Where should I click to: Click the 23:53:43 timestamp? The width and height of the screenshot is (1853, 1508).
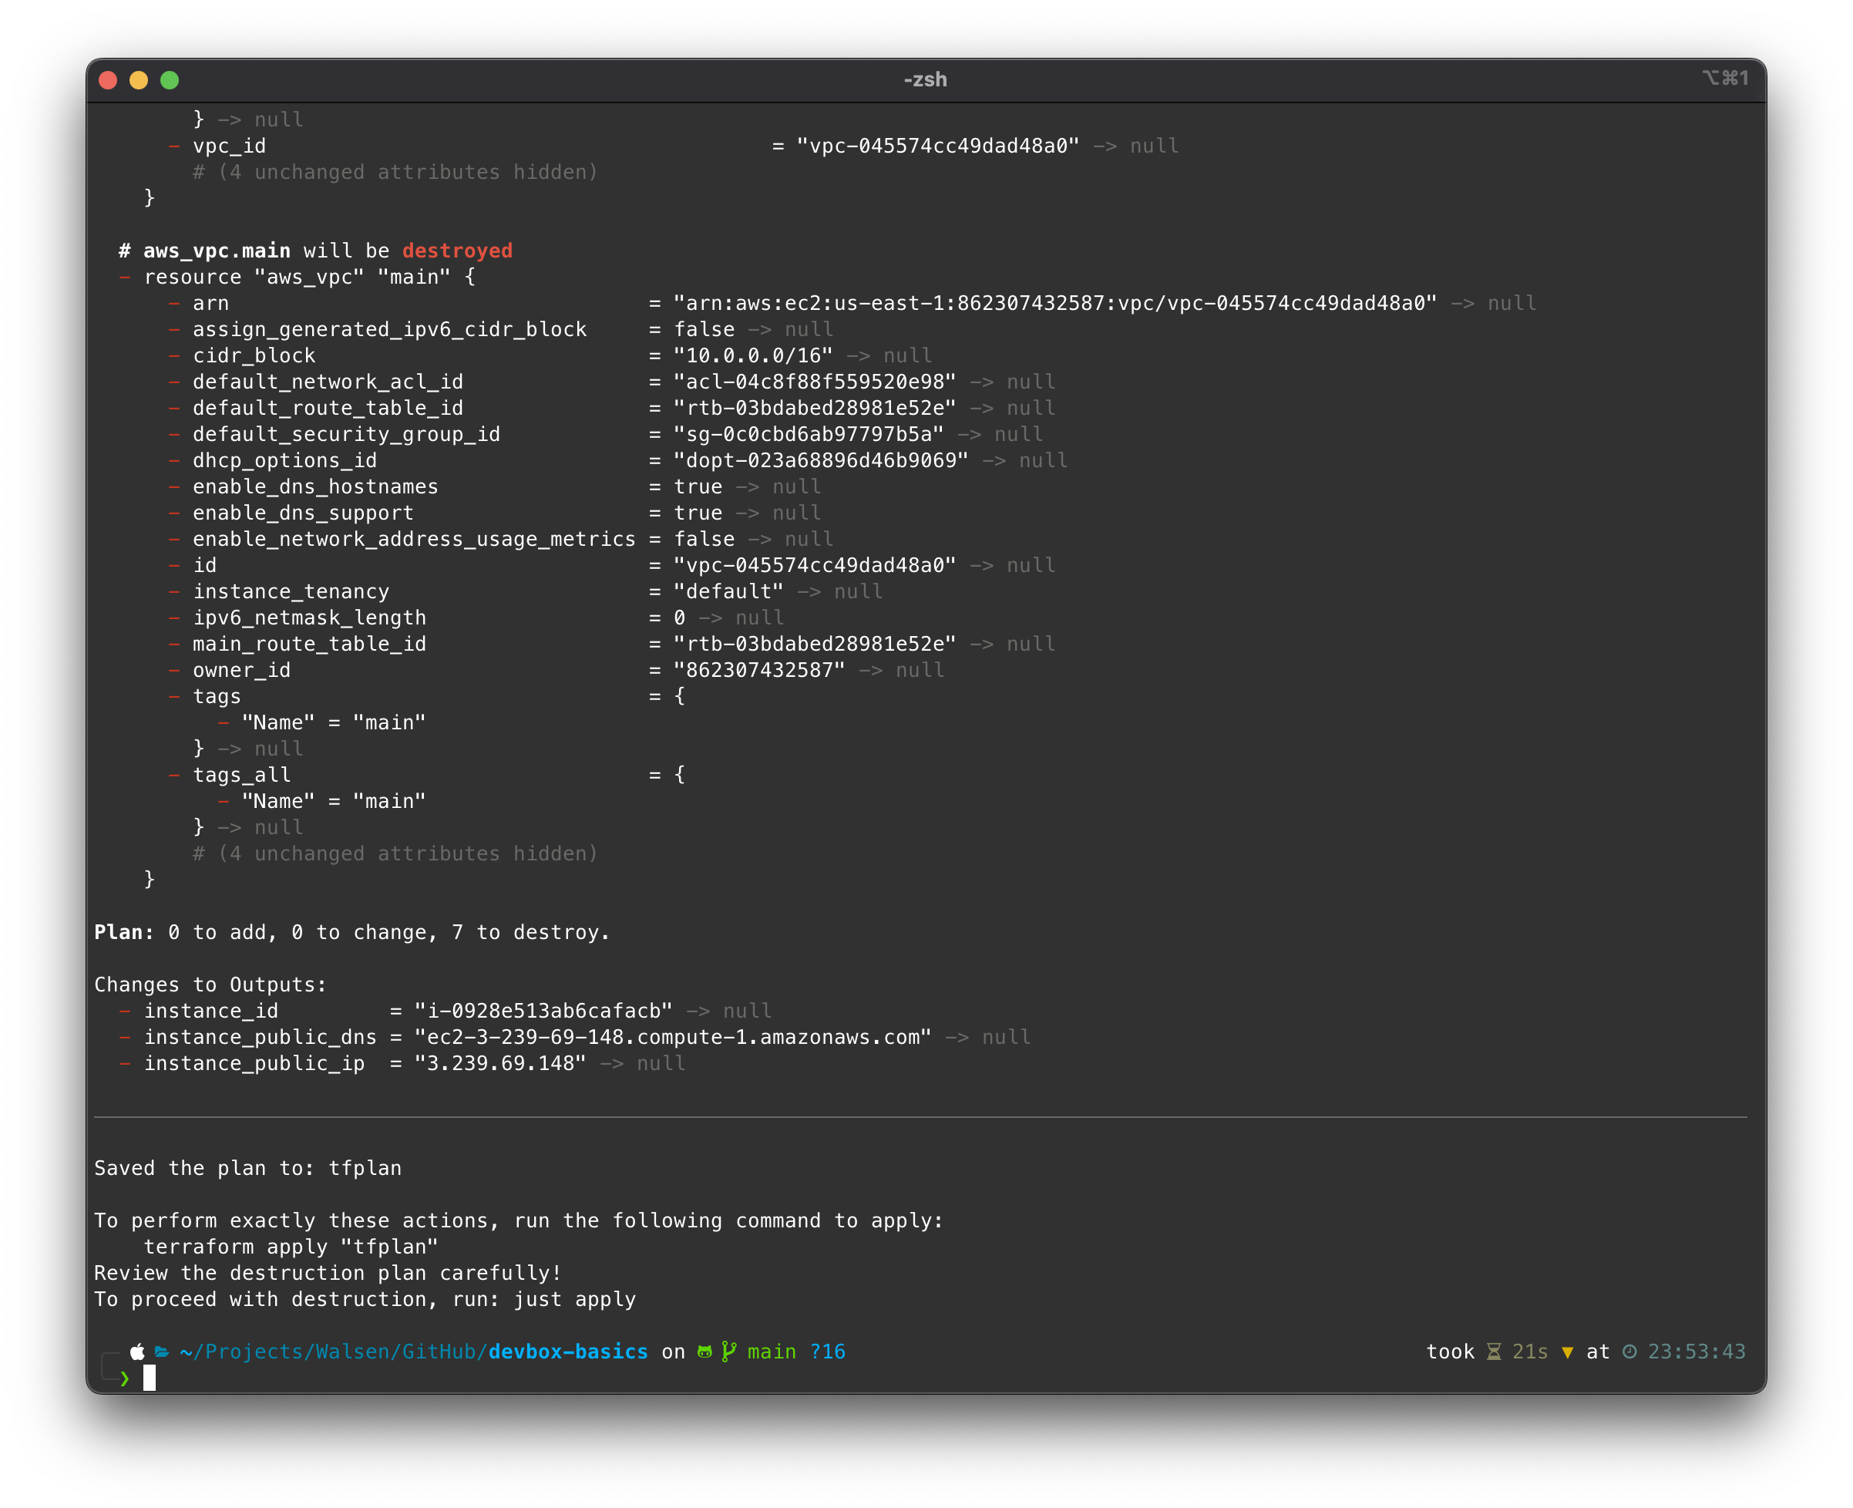coord(1697,1351)
